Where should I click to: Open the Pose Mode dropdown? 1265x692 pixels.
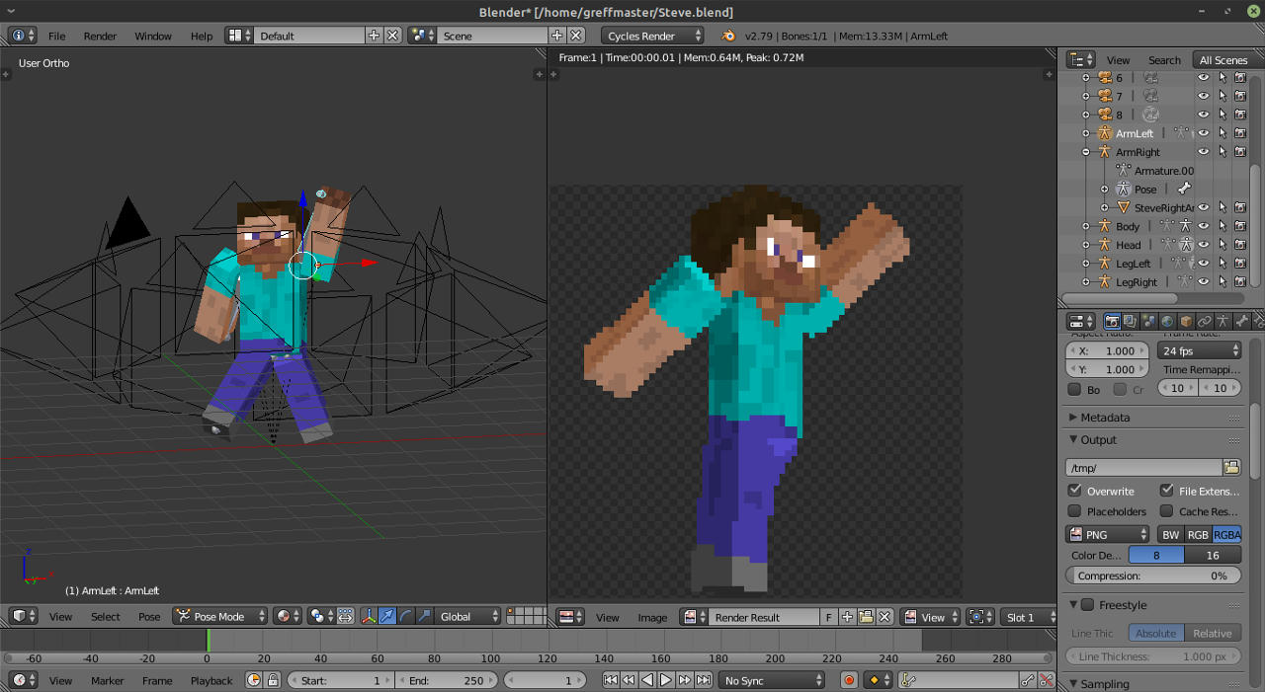[220, 616]
